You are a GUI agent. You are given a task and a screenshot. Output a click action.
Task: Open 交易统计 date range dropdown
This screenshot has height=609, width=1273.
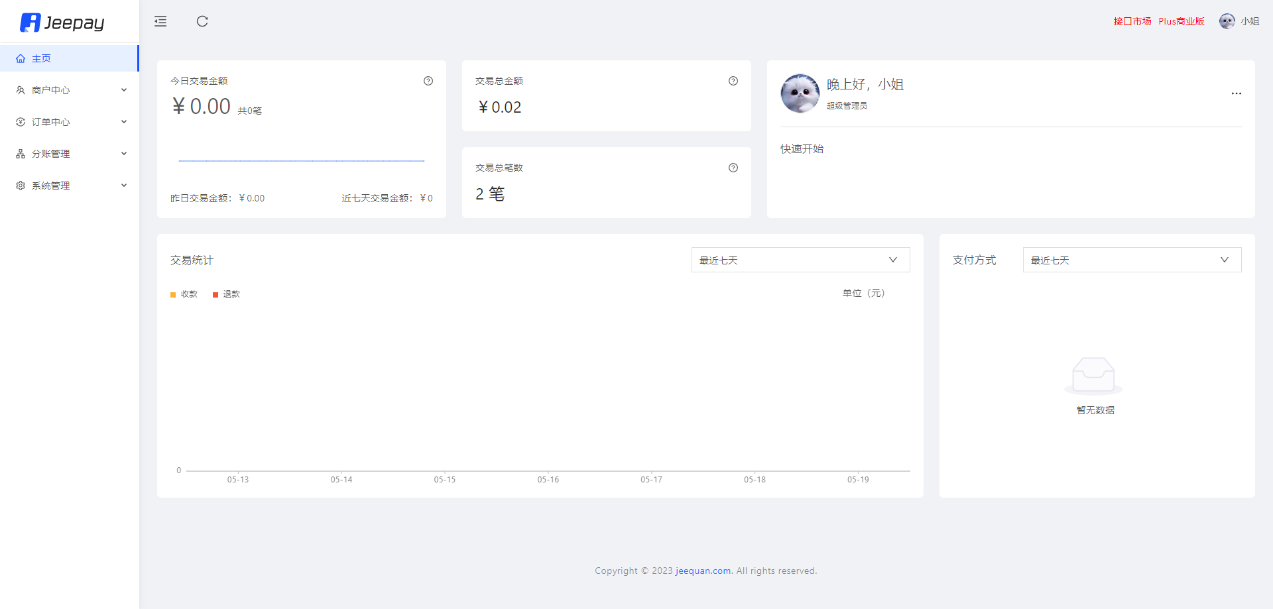[800, 260]
